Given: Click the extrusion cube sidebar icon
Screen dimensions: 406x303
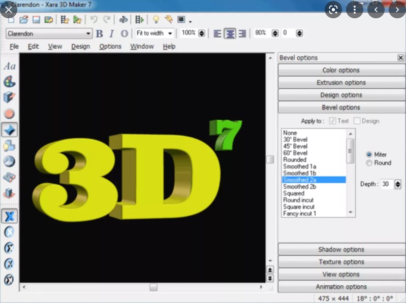Looking at the screenshot, I should click(x=10, y=97).
